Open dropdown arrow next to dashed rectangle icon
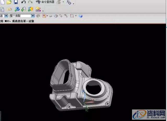Screen dimensions: 167x121 (76, 16)
